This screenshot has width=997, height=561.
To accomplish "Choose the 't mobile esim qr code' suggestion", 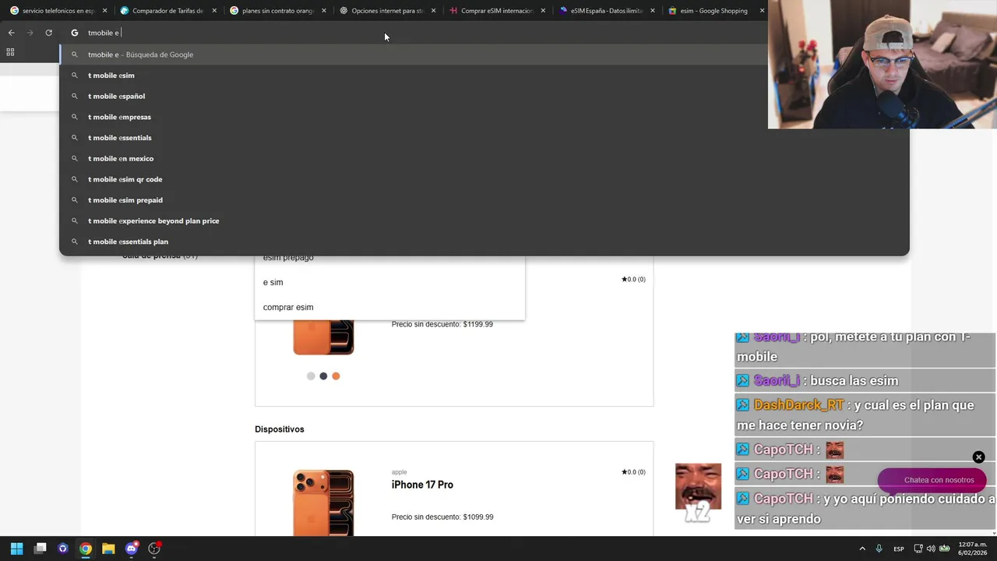I will [484, 179].
